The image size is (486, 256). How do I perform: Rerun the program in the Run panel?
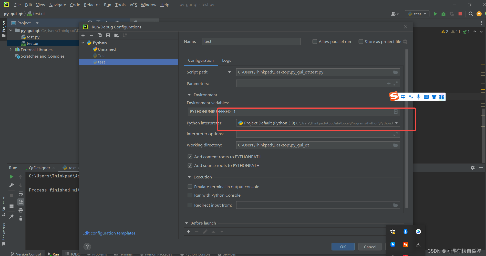tap(11, 176)
